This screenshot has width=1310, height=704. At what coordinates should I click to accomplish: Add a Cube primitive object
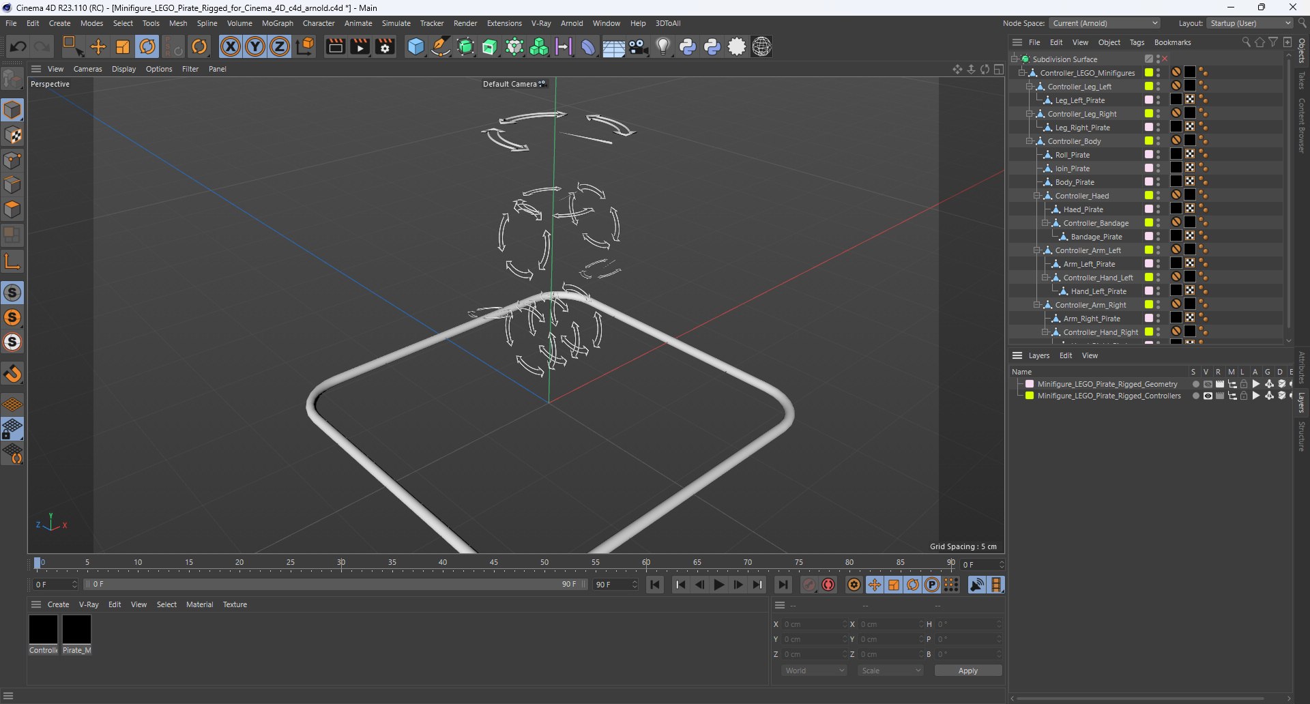point(416,46)
